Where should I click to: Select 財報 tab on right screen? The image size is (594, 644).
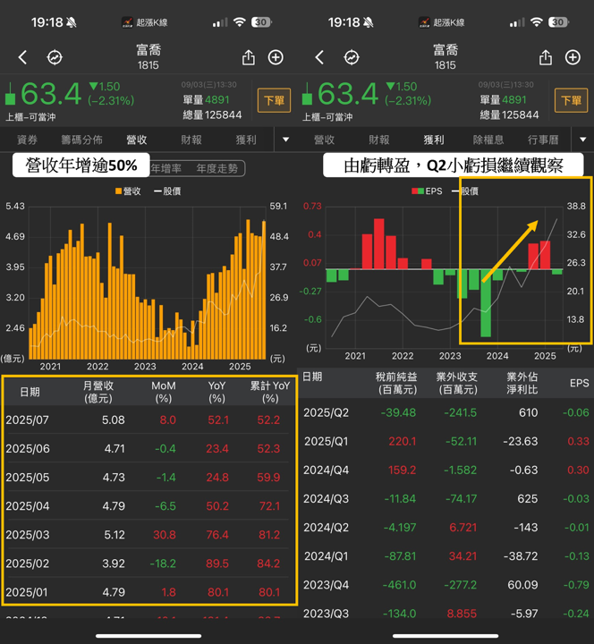[x=379, y=140]
